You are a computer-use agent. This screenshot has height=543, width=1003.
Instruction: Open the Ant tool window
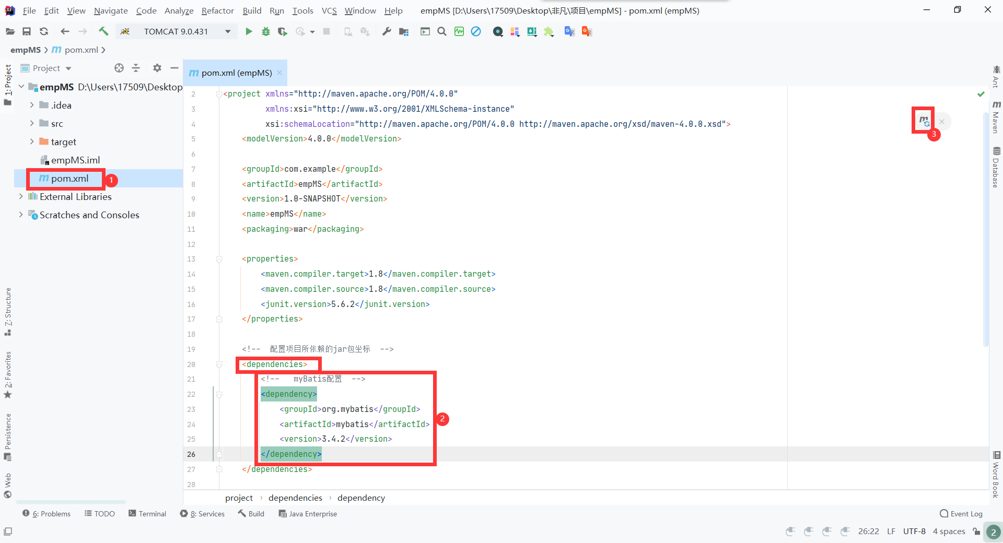pyautogui.click(x=996, y=76)
